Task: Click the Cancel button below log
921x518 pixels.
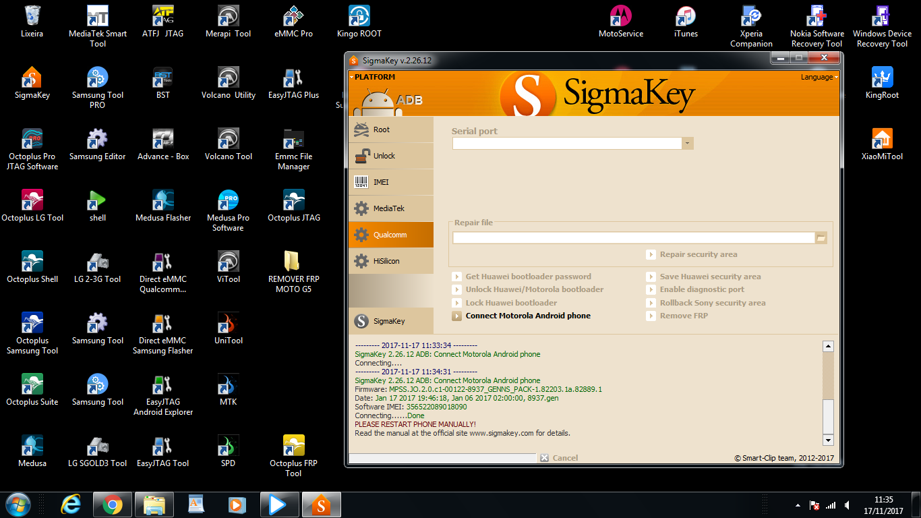Action: [x=559, y=458]
